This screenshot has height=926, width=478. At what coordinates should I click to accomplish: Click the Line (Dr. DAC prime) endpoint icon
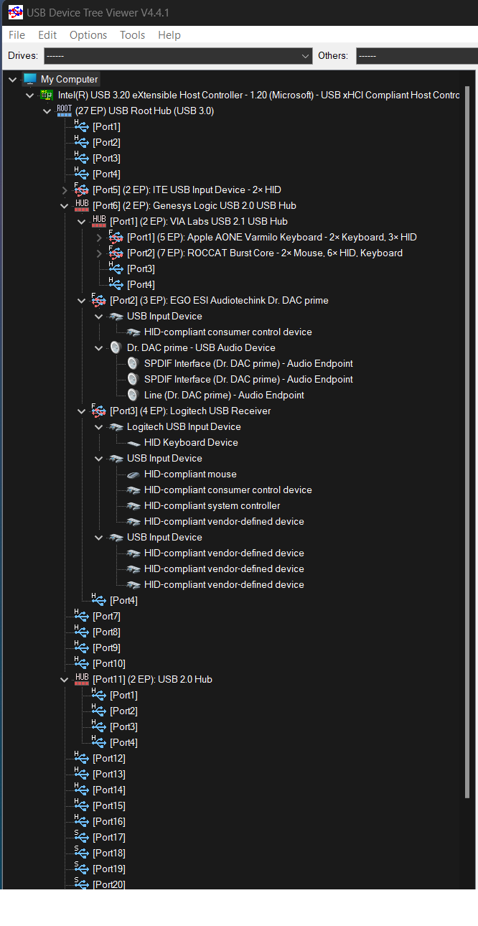pos(133,395)
